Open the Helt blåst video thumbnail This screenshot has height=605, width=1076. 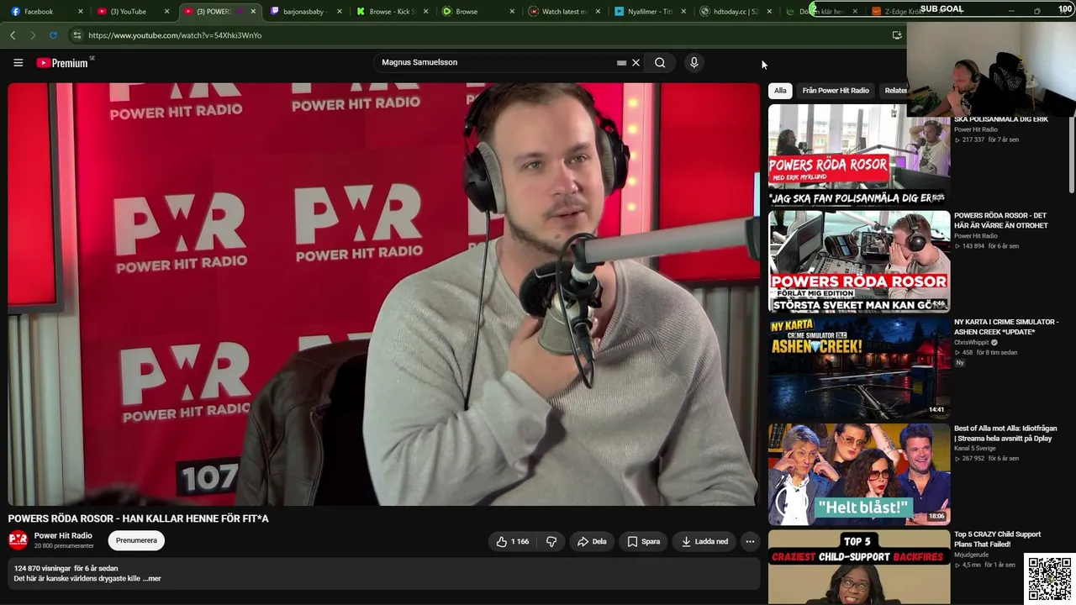(859, 474)
